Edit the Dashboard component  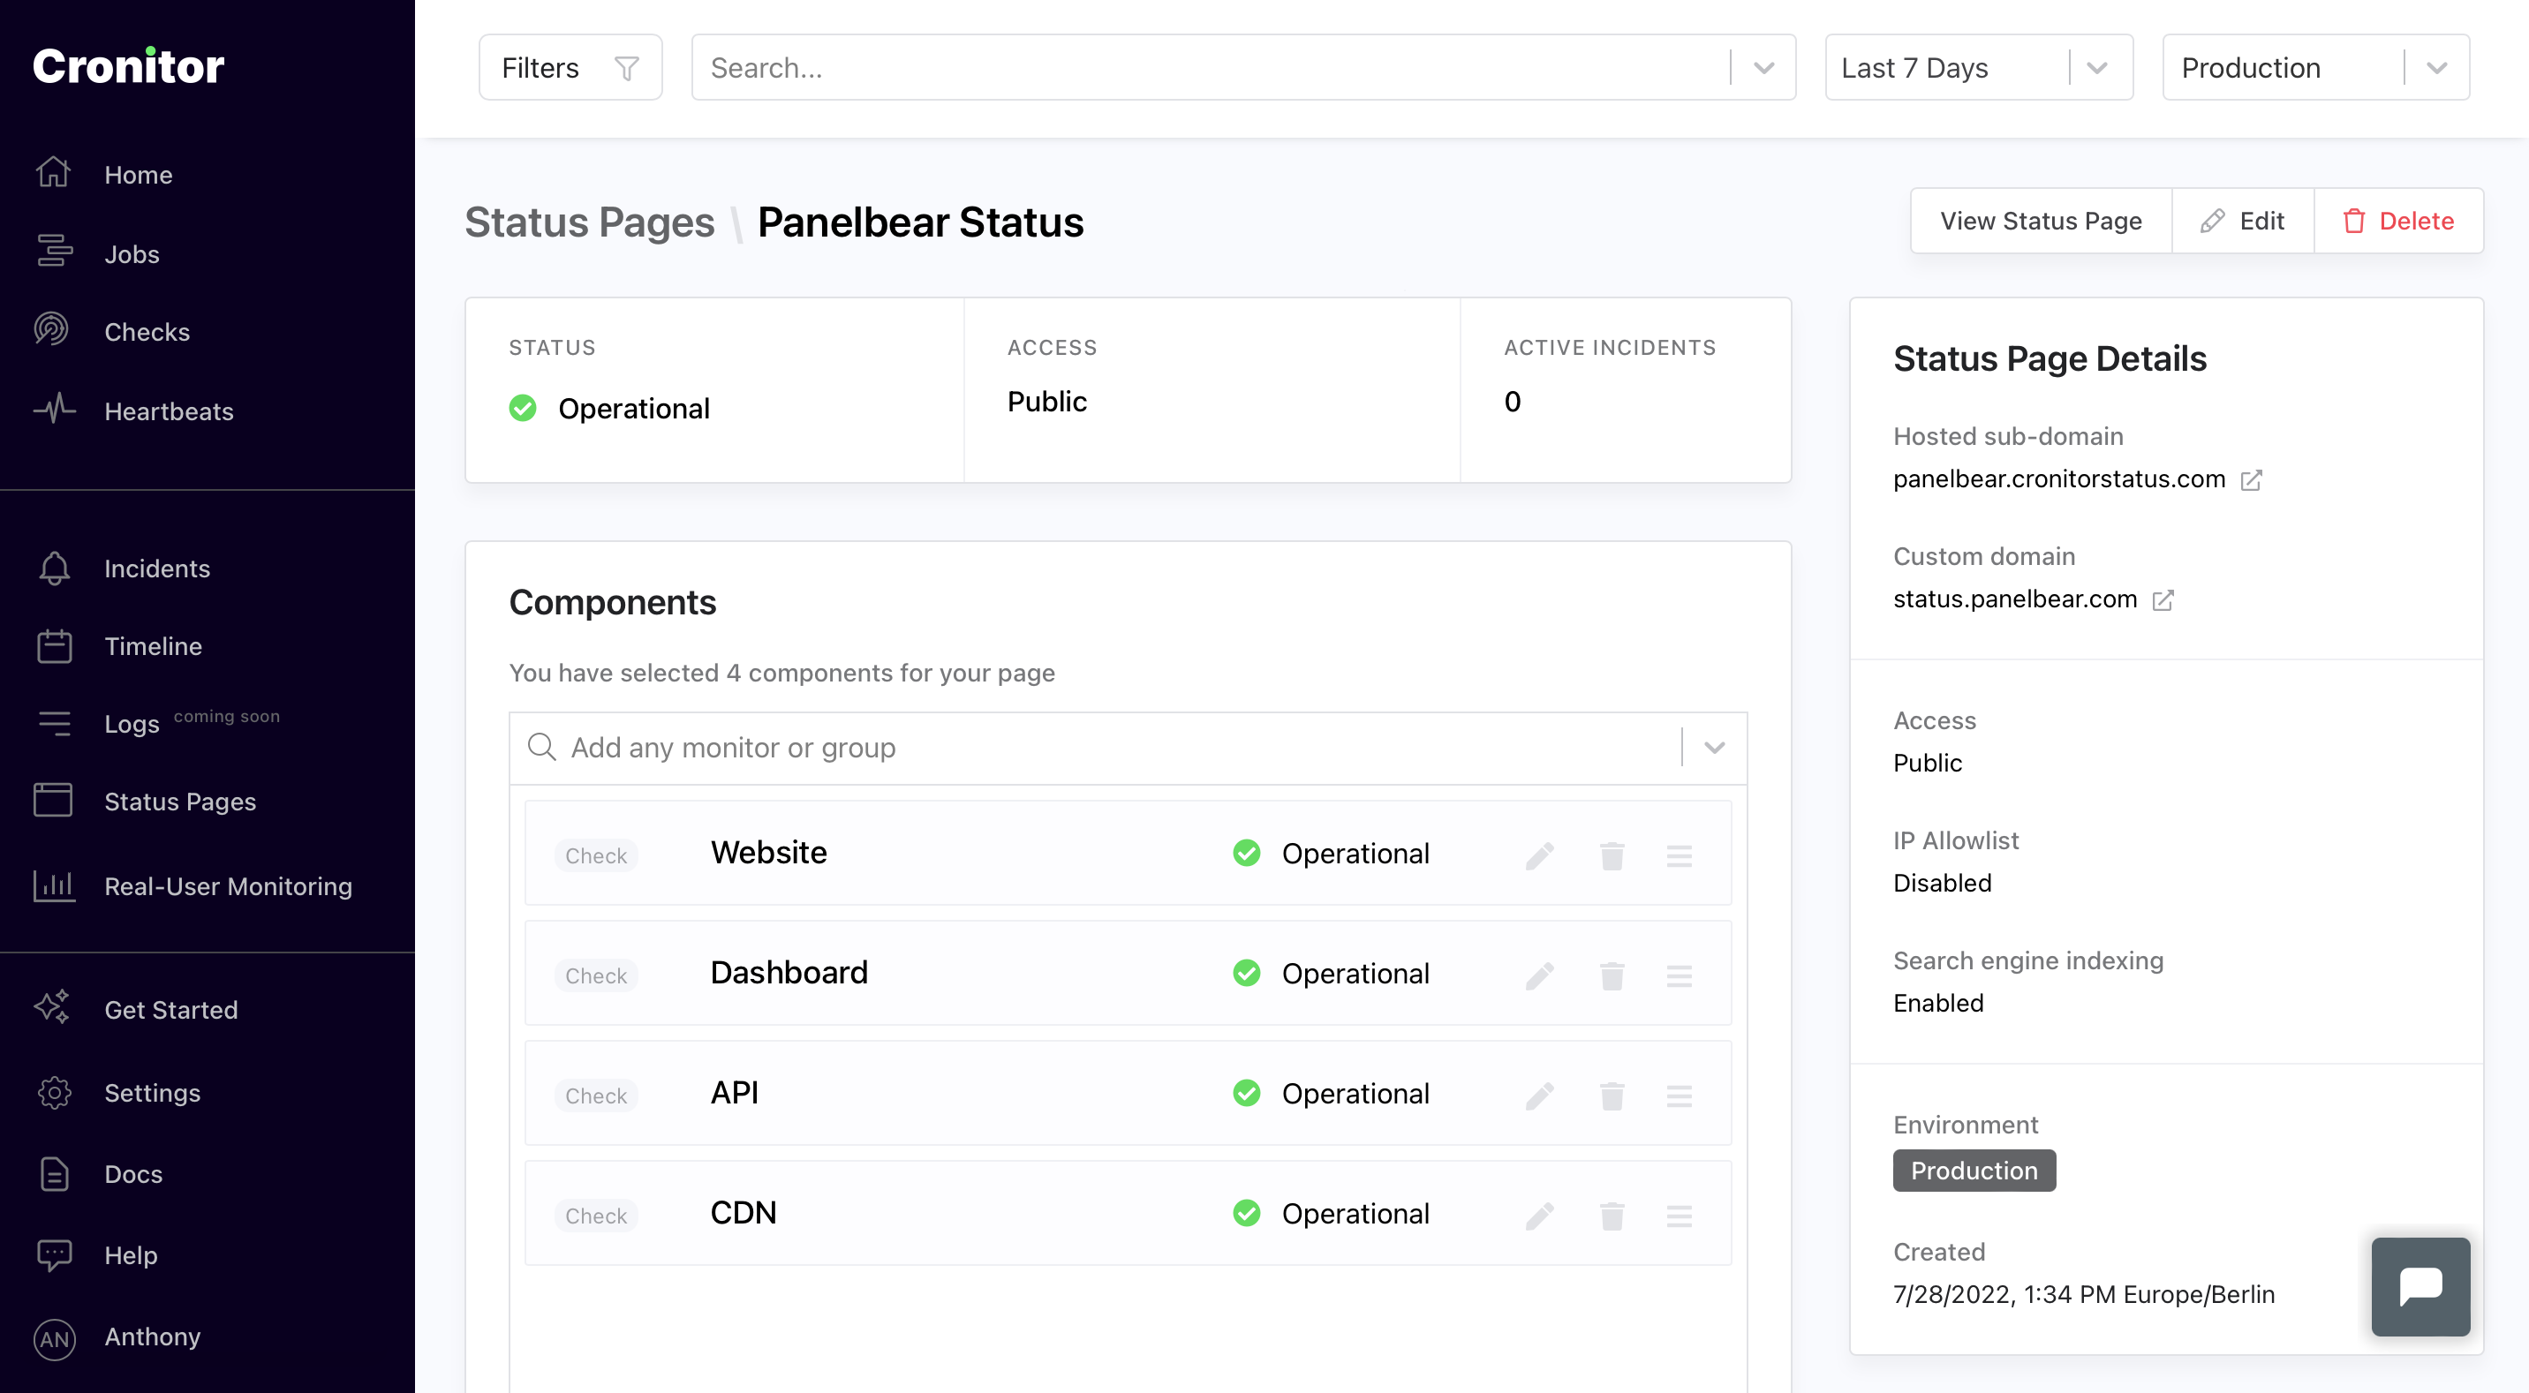point(1539,975)
